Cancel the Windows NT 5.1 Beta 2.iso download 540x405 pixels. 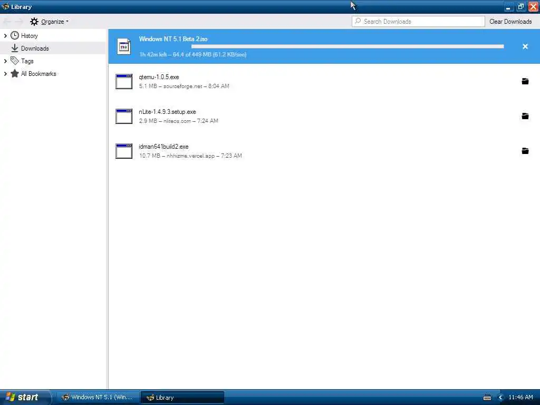click(x=525, y=46)
